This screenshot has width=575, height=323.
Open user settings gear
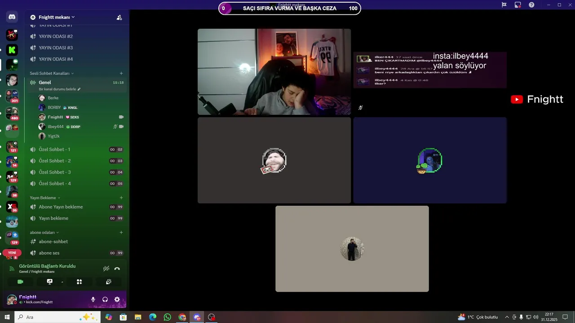coord(117,299)
